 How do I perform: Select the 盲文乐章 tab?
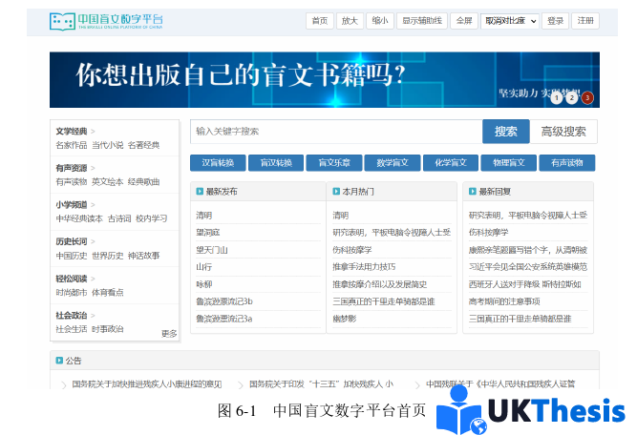point(334,163)
